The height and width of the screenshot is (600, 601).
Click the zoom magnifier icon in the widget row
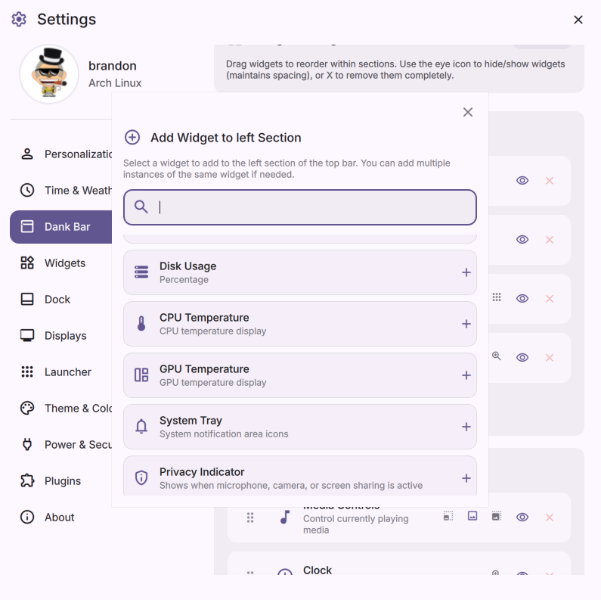coord(497,356)
